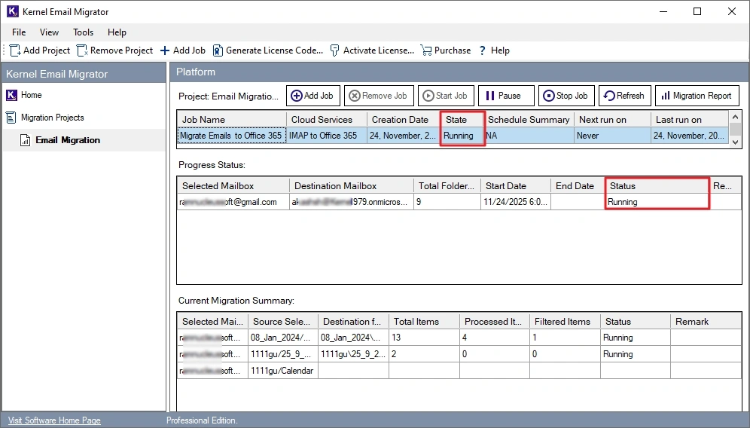Screen dimensions: 750x428
Task: Pause the running migration job
Action: tap(506, 96)
